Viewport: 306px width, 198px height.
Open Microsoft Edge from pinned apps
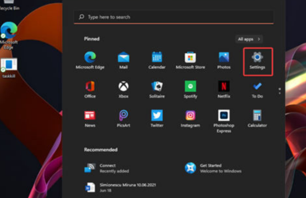click(90, 61)
